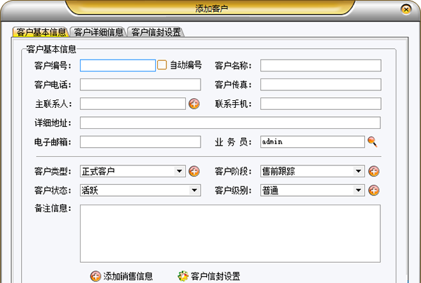Close the 添加客户 dialog
The width and height of the screenshot is (421, 283).
[406, 9]
